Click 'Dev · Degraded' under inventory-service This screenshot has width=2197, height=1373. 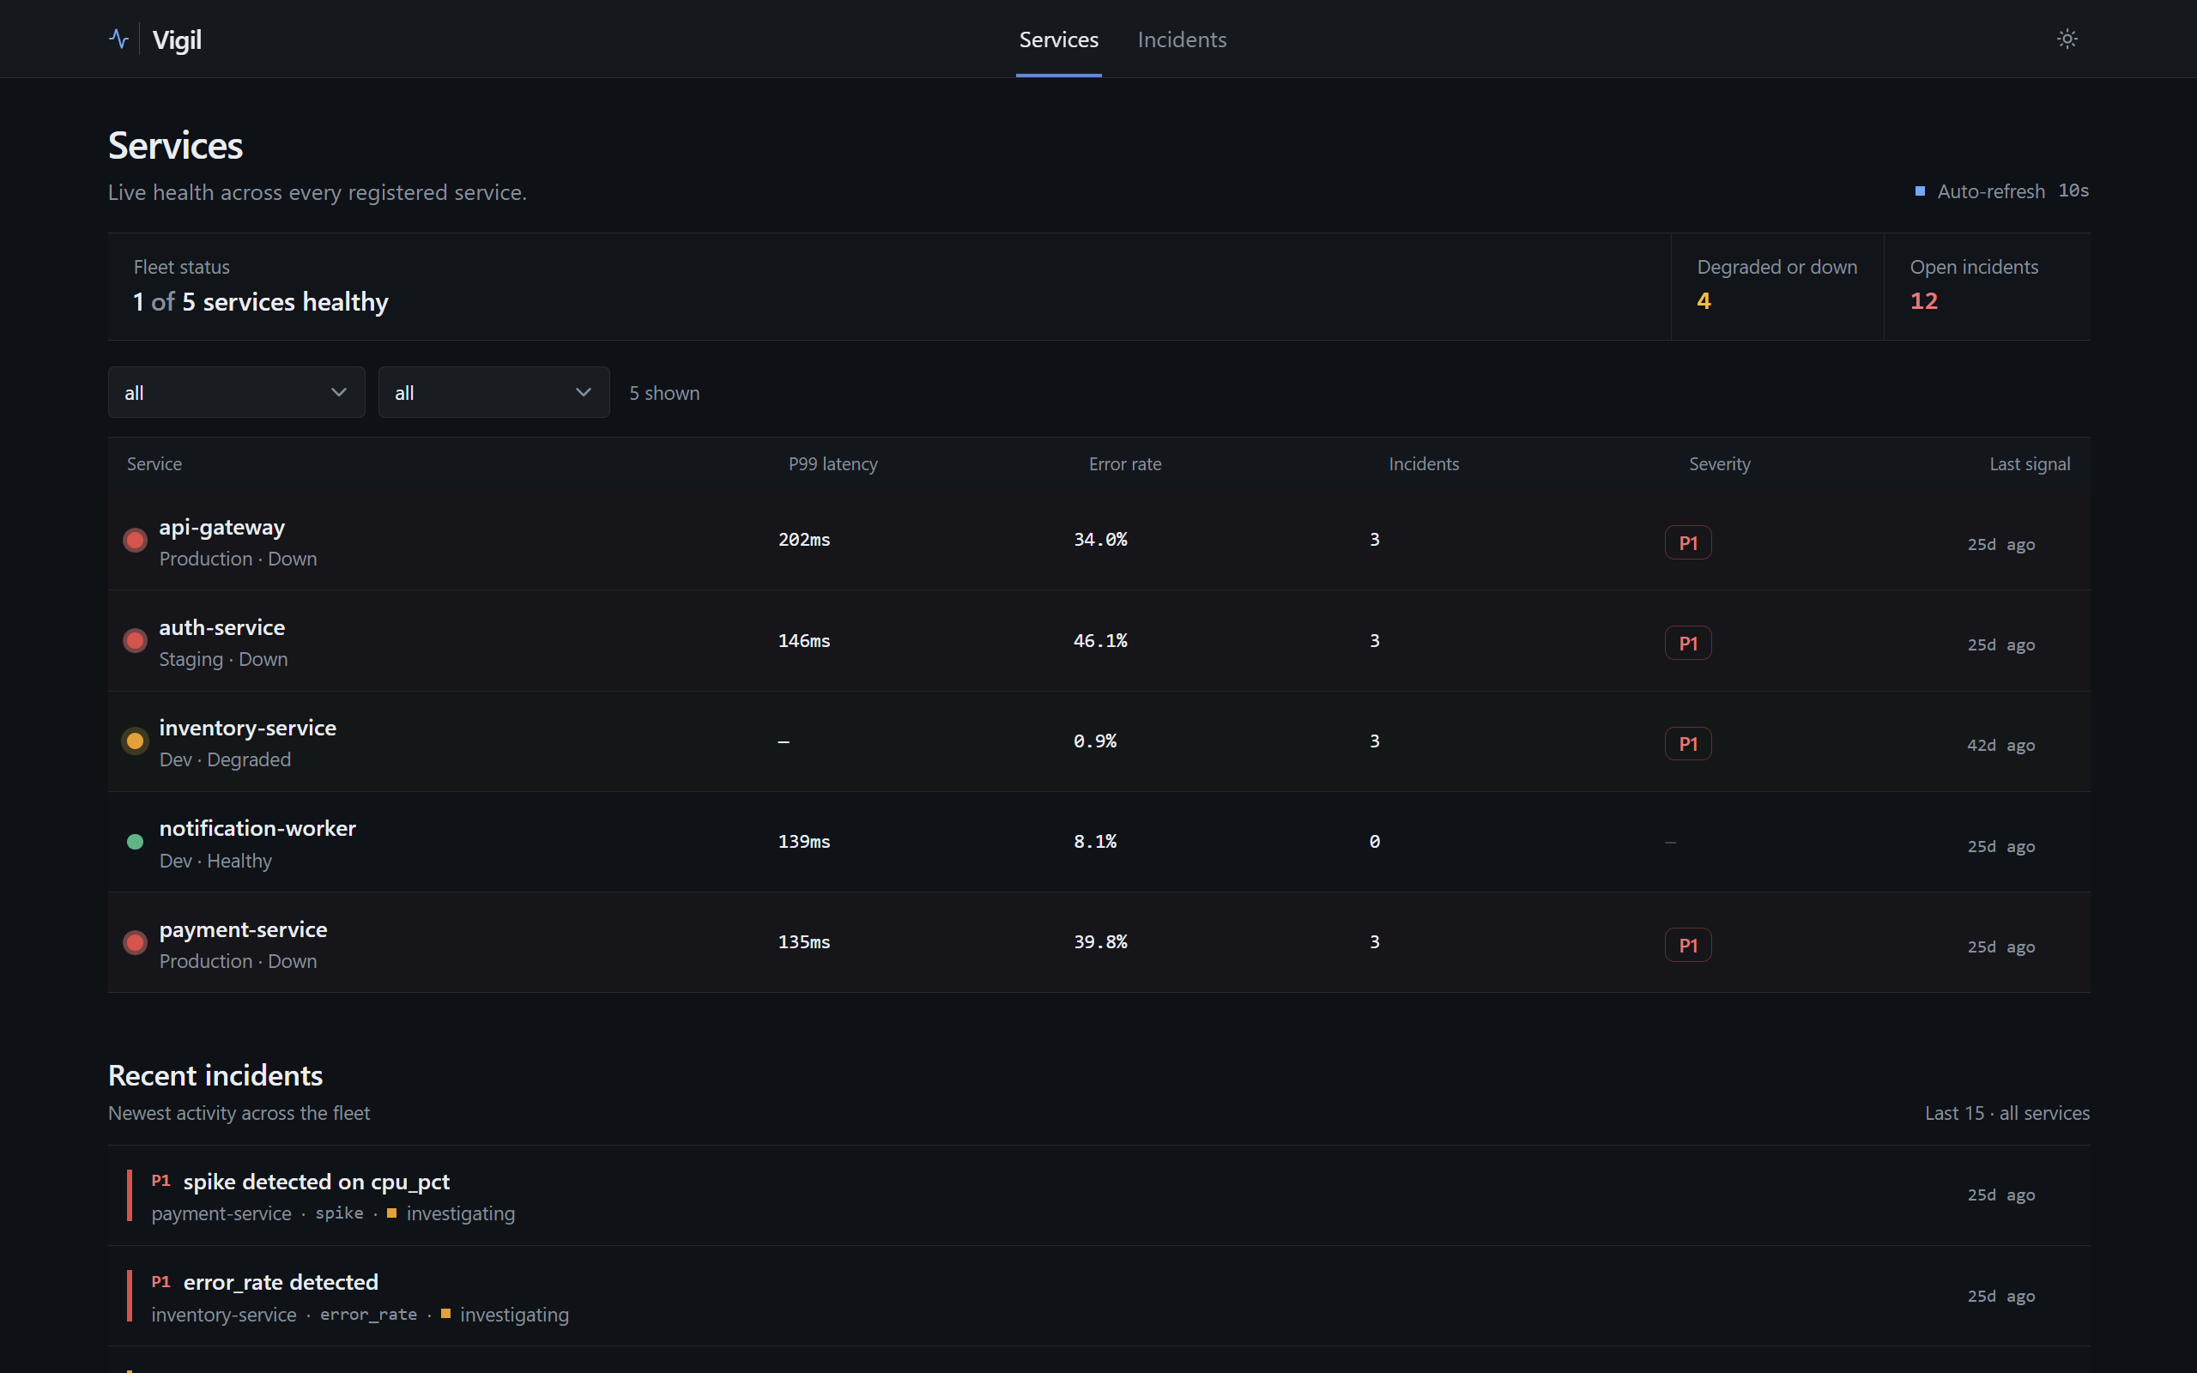tap(225, 760)
